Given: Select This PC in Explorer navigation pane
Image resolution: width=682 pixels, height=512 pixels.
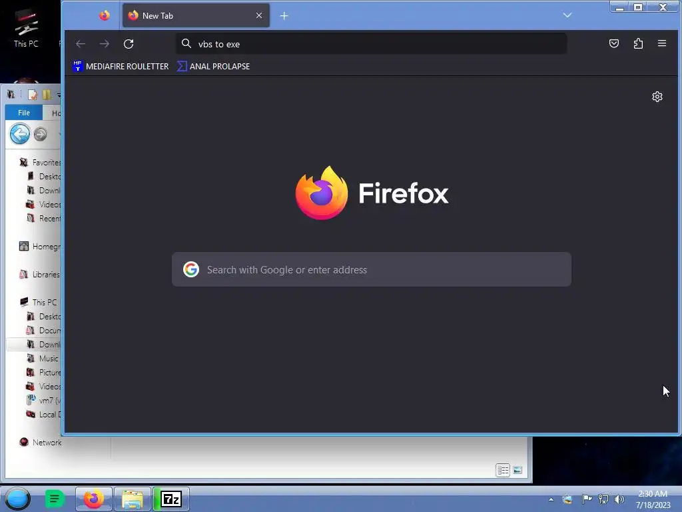Looking at the screenshot, I should point(38,302).
